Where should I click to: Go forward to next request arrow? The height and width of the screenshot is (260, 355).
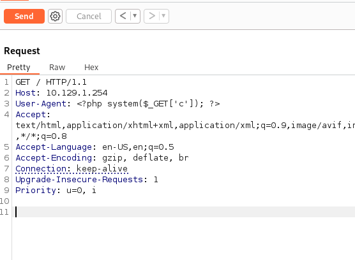152,16
